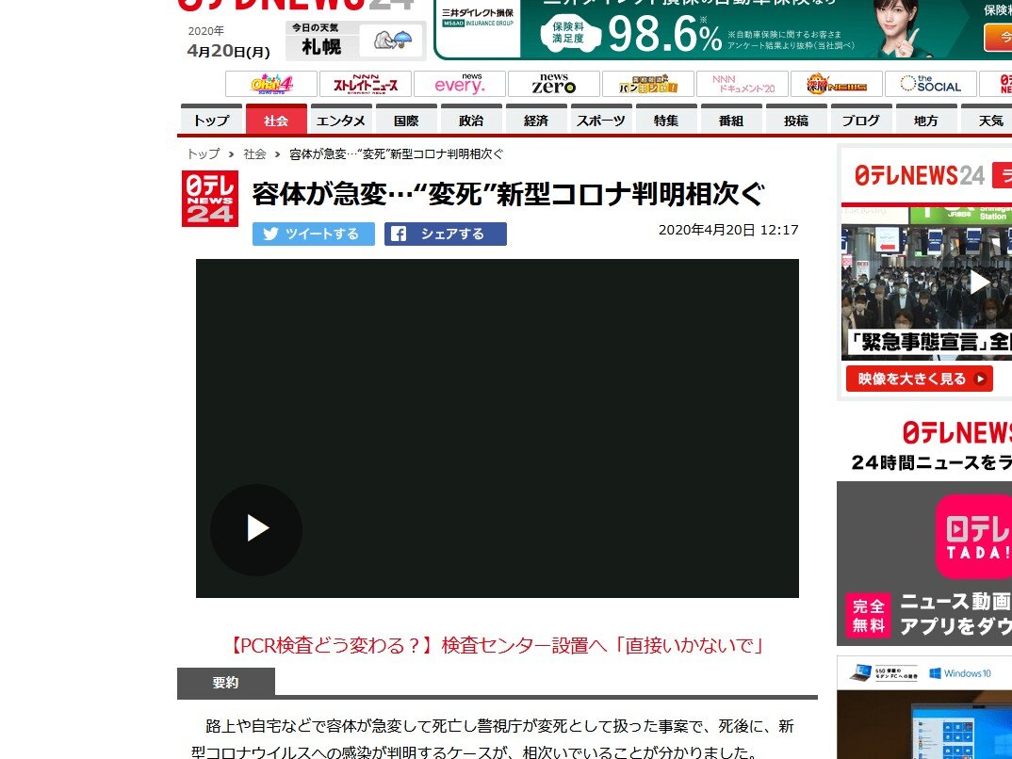Screen dimensions: 1012x759
Task: Click the Mitsui Direct insurance banner ad
Action: (723, 29)
